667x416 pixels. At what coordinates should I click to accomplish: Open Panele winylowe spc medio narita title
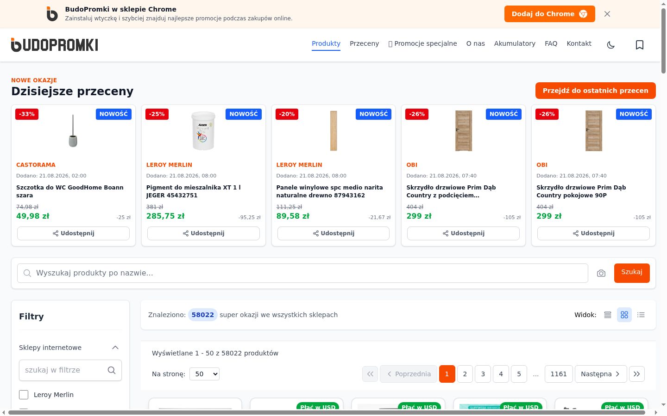click(330, 191)
